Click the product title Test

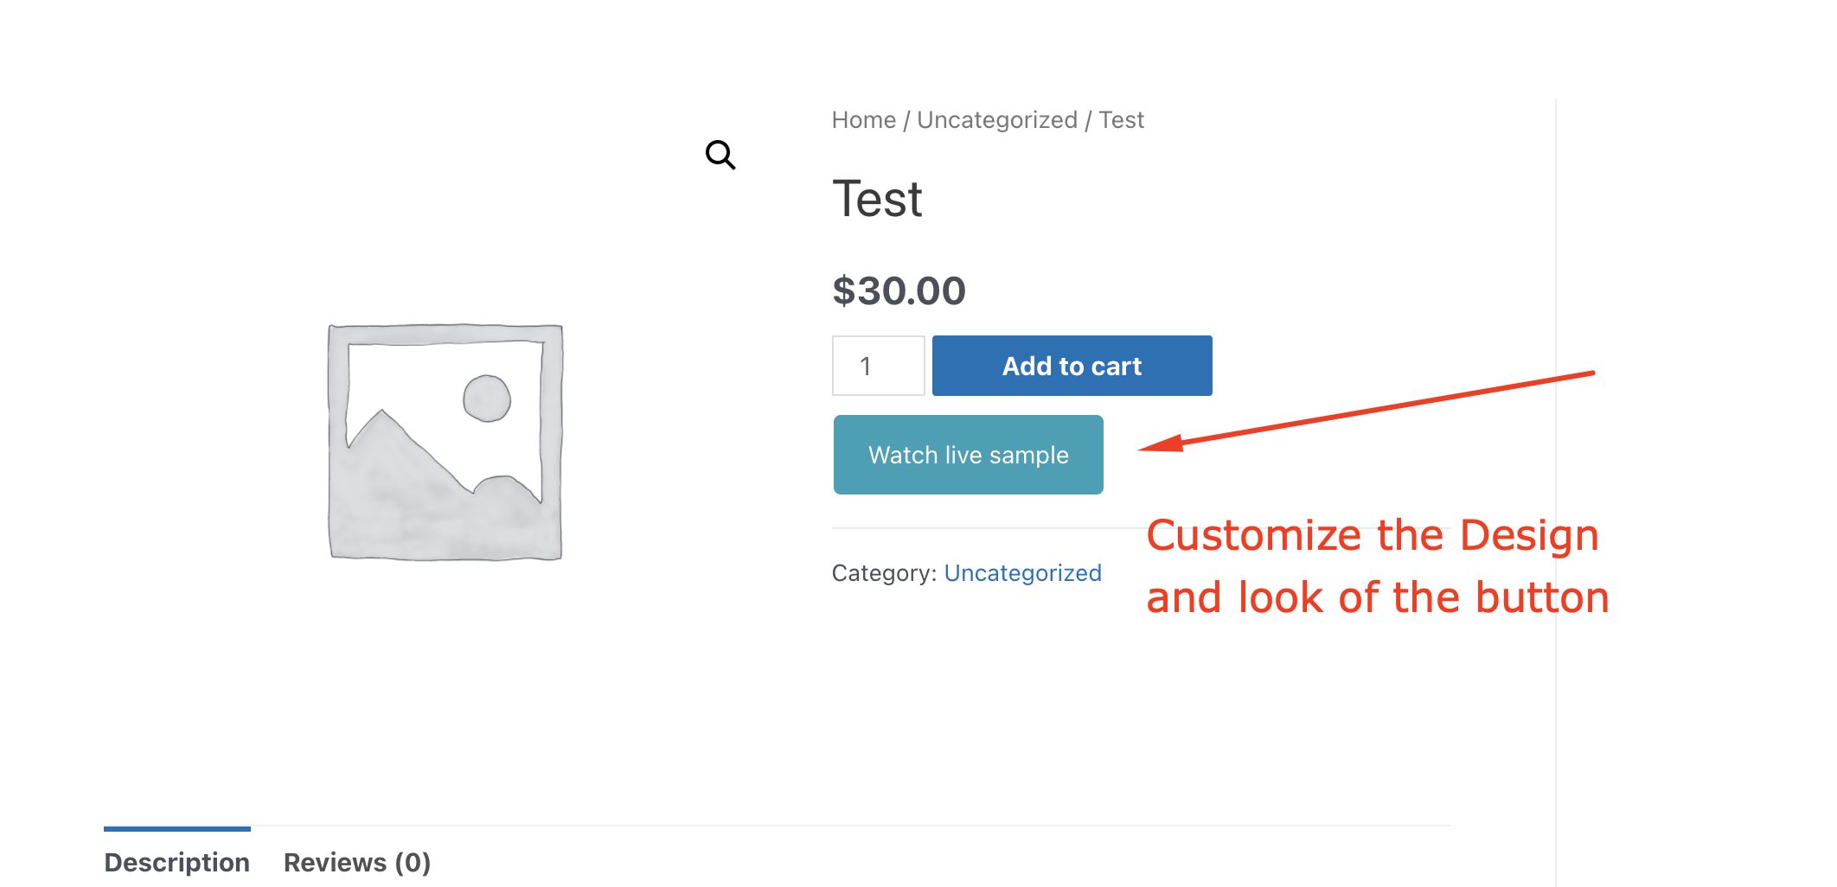[877, 199]
